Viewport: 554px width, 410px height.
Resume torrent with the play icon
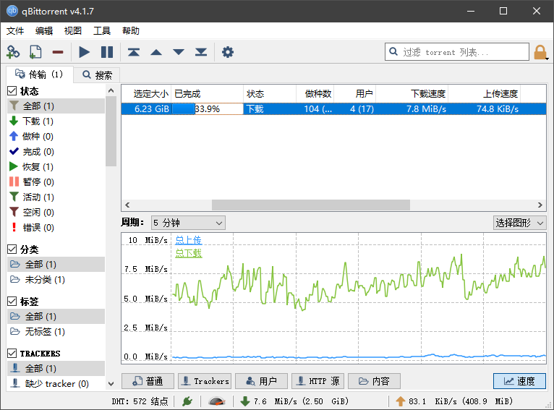tap(85, 52)
